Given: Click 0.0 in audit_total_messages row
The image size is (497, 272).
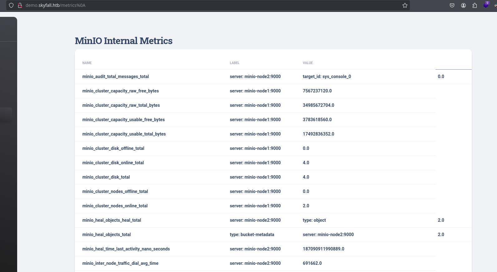Looking at the screenshot, I should click(441, 77).
